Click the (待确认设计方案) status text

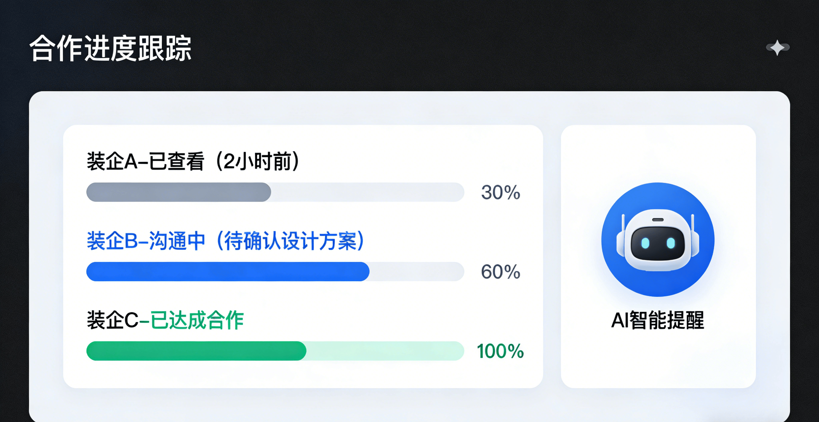(x=289, y=241)
